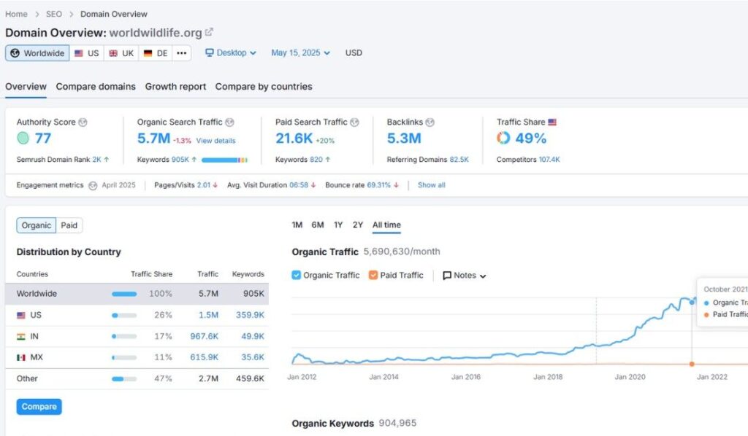Open the Notes dropdown
The height and width of the screenshot is (436, 748).
pyautogui.click(x=464, y=276)
